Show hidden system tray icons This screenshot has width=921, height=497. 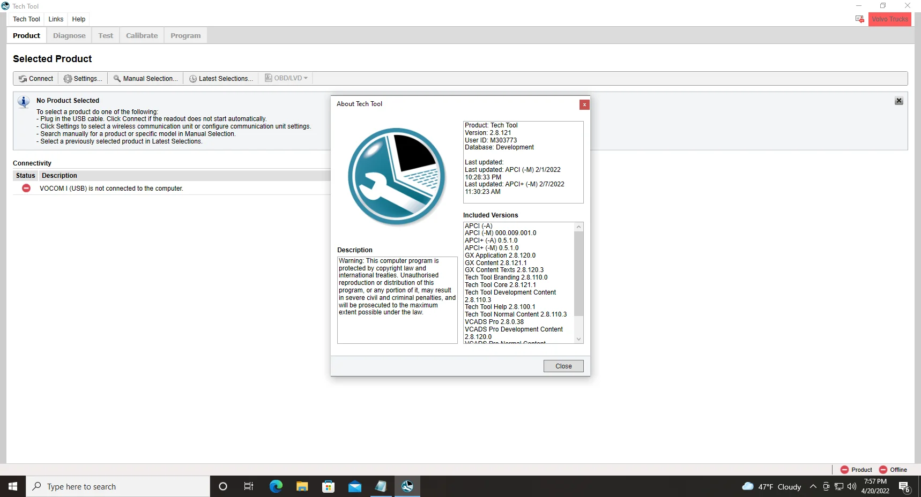813,486
